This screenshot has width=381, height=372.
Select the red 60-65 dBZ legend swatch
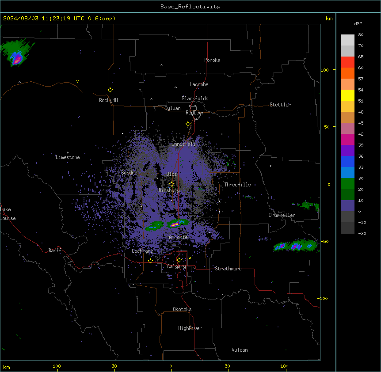click(347, 62)
